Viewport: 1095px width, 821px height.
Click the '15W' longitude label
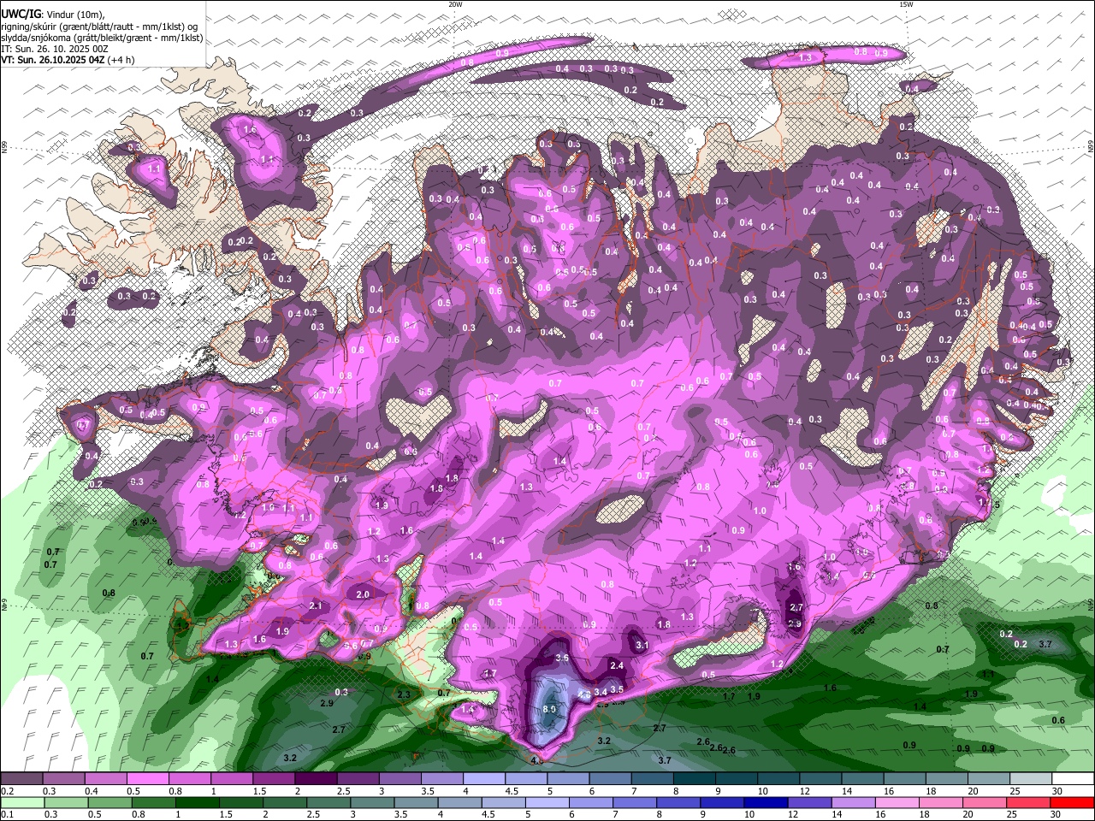pyautogui.click(x=906, y=4)
